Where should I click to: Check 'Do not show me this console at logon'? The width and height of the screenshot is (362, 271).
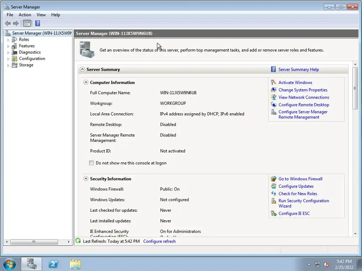[92, 163]
